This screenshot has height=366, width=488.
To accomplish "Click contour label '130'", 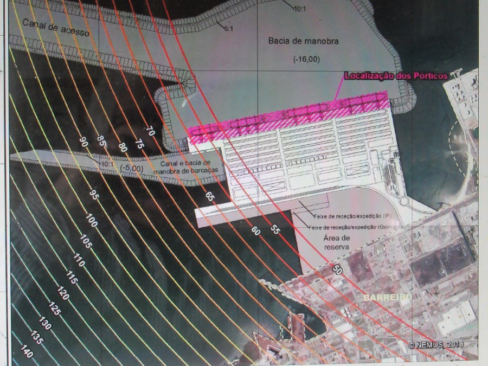I will (45, 323).
